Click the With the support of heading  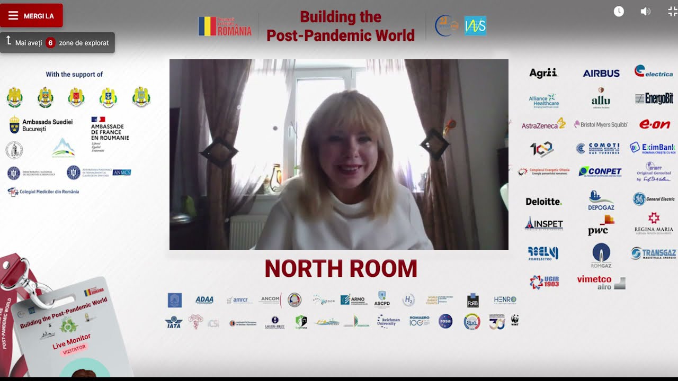coord(74,75)
